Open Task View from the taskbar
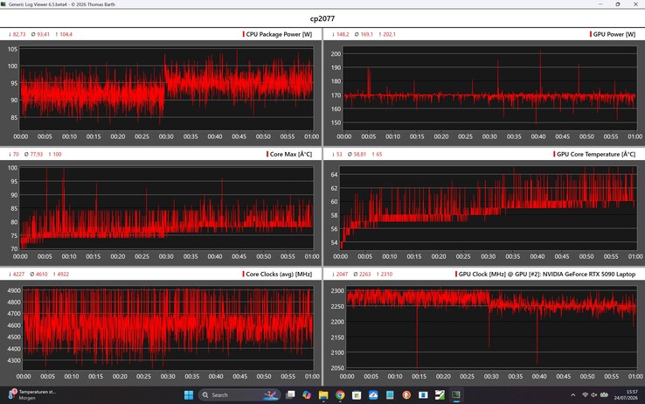 point(290,395)
